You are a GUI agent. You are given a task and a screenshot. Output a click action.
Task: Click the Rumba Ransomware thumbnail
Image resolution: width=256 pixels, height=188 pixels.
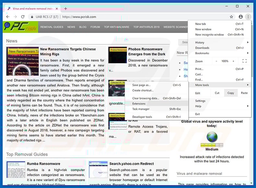(16, 170)
